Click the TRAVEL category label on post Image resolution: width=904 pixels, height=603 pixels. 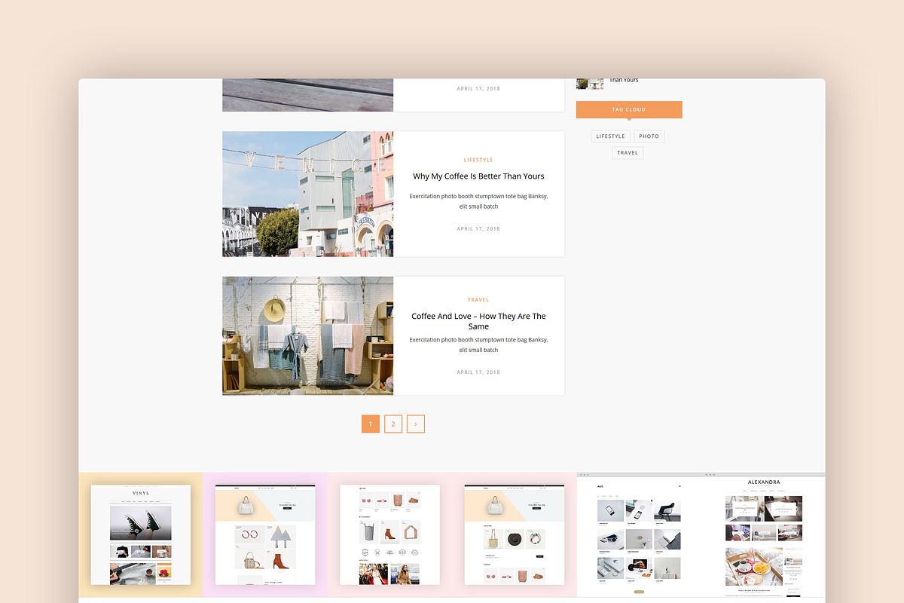point(478,300)
